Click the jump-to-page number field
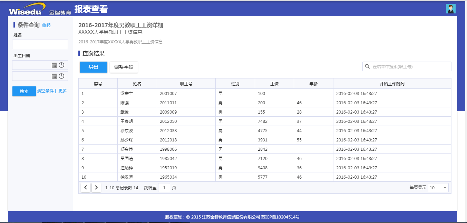Screen dimensions: 467x223 click(x=164, y=188)
